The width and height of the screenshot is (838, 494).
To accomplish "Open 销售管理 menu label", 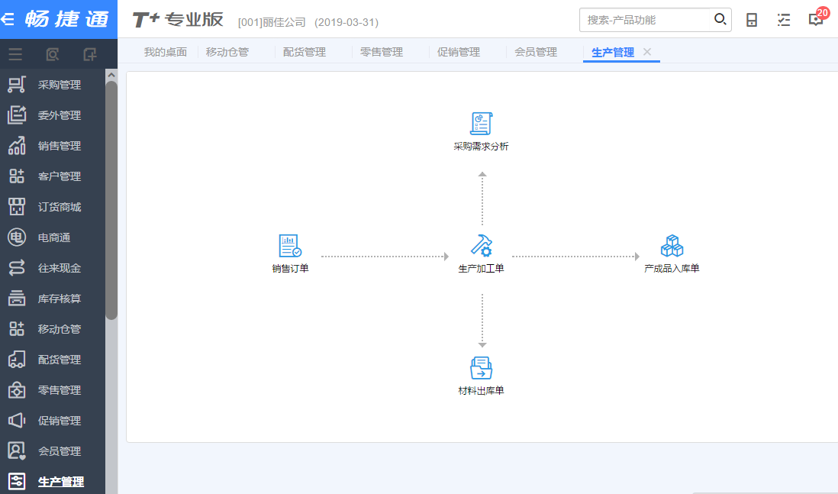I will point(60,145).
